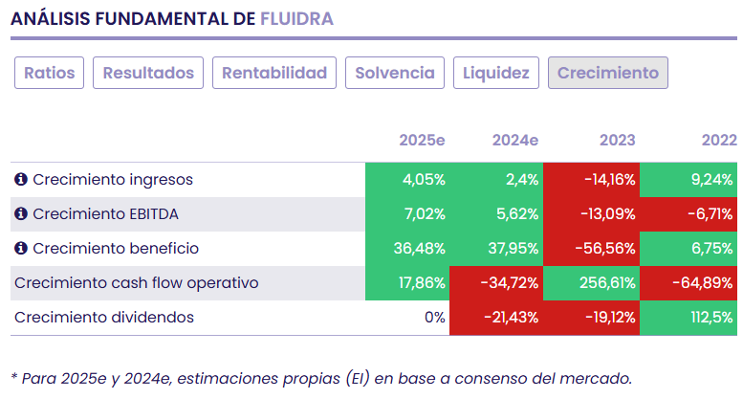This screenshot has width=743, height=399.
Task: Click the green 256,61% cash flow cell
Action: click(x=591, y=283)
